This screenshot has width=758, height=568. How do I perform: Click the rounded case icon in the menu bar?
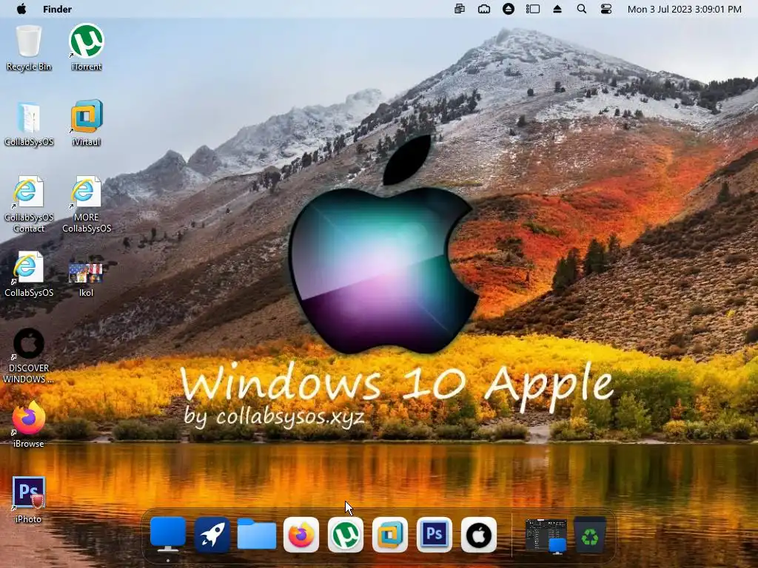point(484,9)
